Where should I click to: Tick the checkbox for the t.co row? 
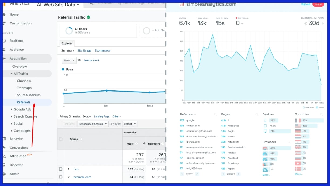point(61,169)
